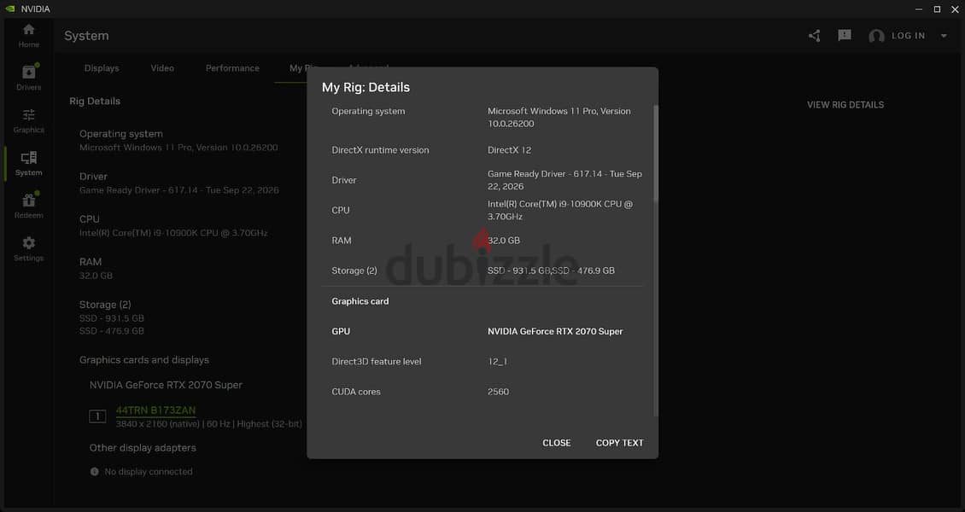Select the My Rig tab
This screenshot has height=512, width=965.
pyautogui.click(x=298, y=68)
